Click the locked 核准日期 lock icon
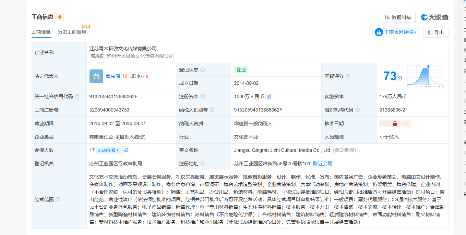466x235 pixels. coord(395,123)
